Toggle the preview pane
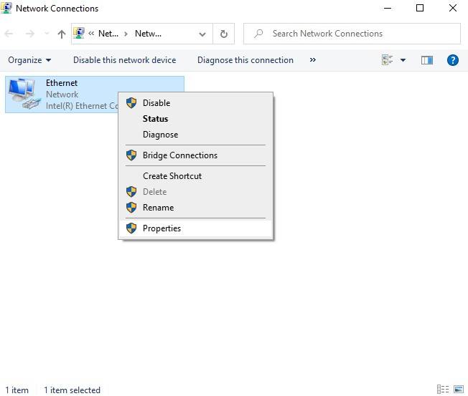 427,60
